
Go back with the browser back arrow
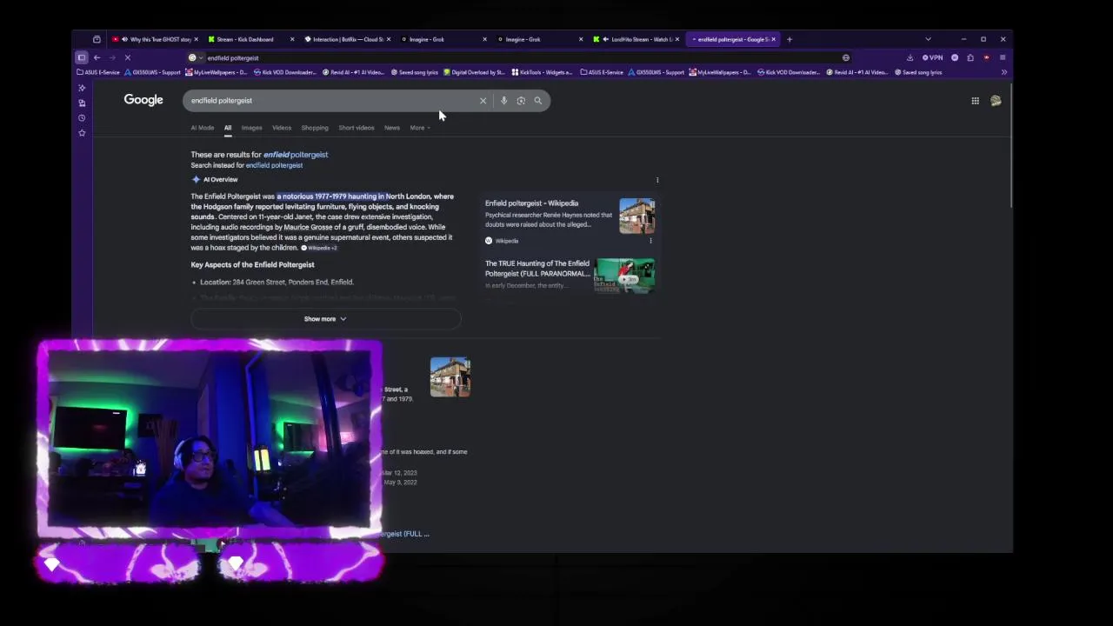pos(97,57)
